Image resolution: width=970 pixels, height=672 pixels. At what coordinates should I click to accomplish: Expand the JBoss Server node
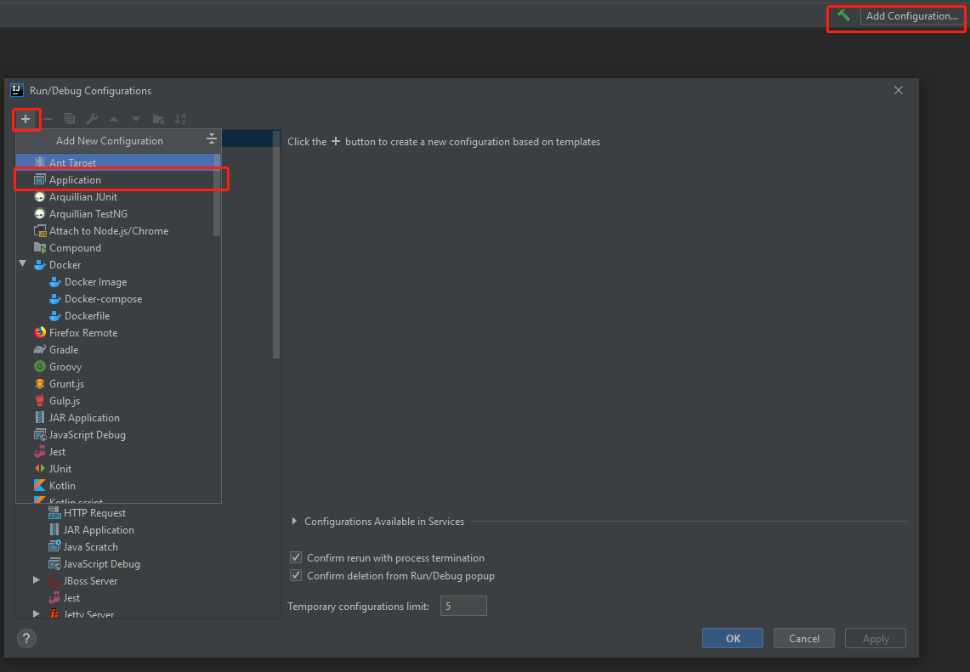[36, 580]
